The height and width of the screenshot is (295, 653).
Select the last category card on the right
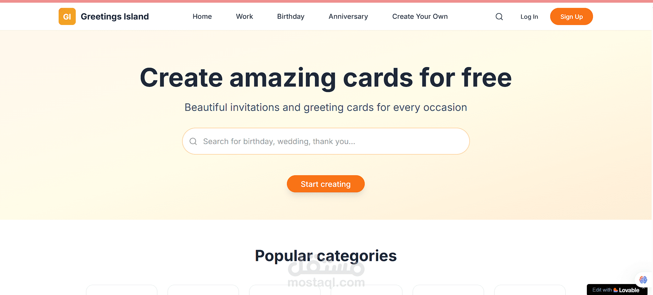[x=530, y=290]
